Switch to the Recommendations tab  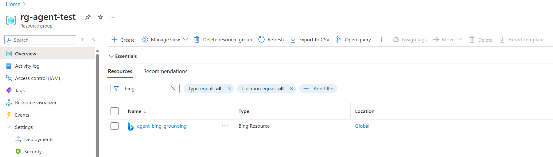click(165, 71)
